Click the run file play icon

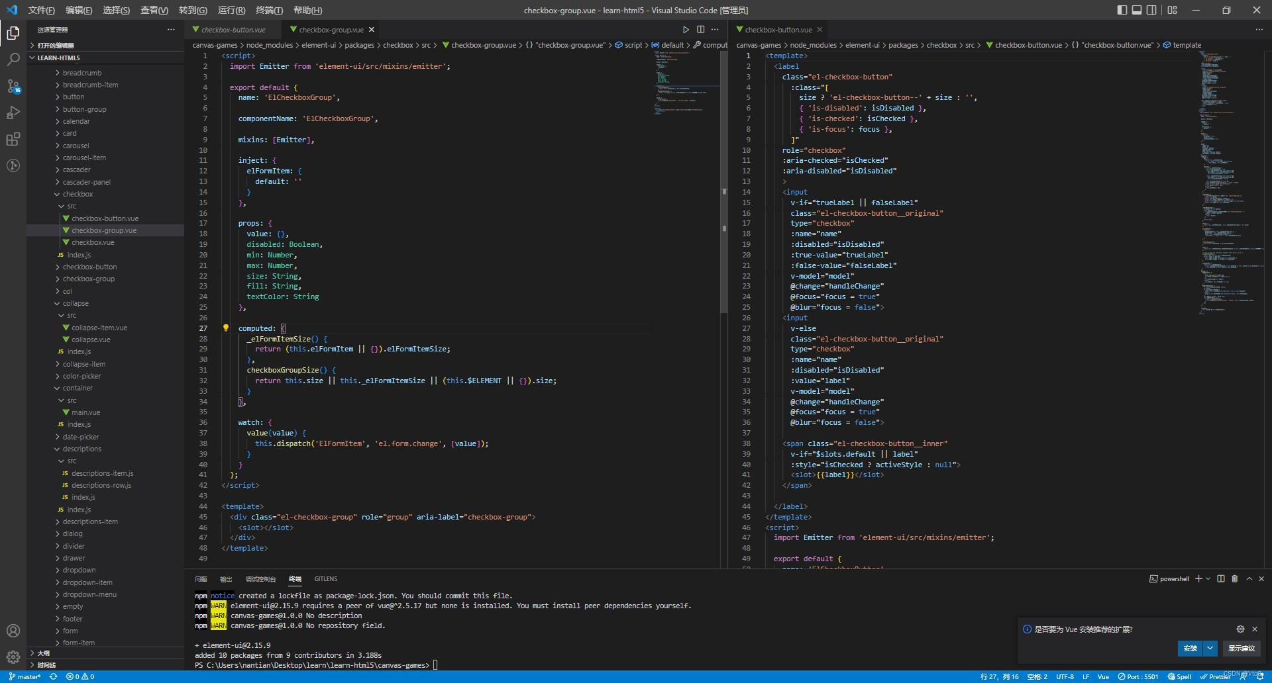[686, 30]
